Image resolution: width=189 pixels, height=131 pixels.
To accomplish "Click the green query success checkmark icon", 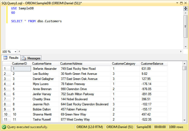I will click(x=4, y=127).
